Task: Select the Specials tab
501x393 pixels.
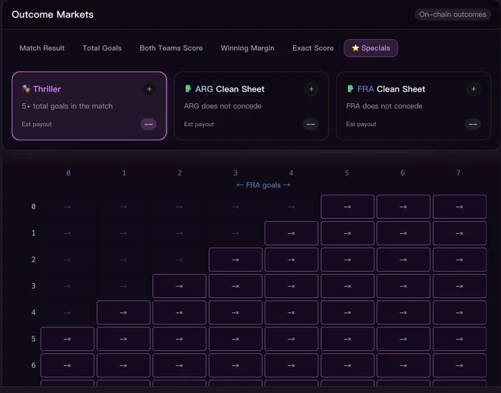Action: click(371, 48)
